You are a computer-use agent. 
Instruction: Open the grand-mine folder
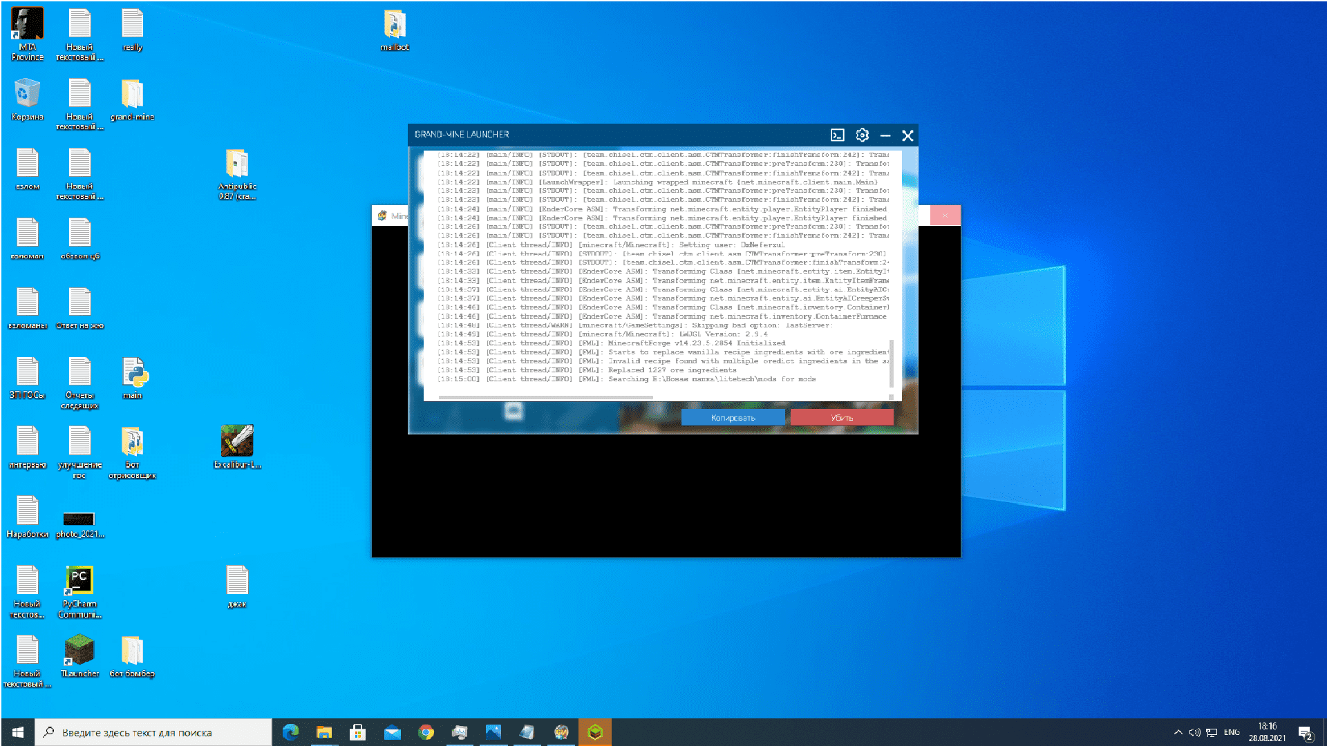(132, 100)
